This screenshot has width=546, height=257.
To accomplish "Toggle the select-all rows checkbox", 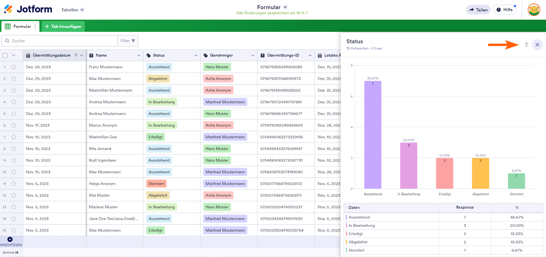I will pyautogui.click(x=5, y=55).
